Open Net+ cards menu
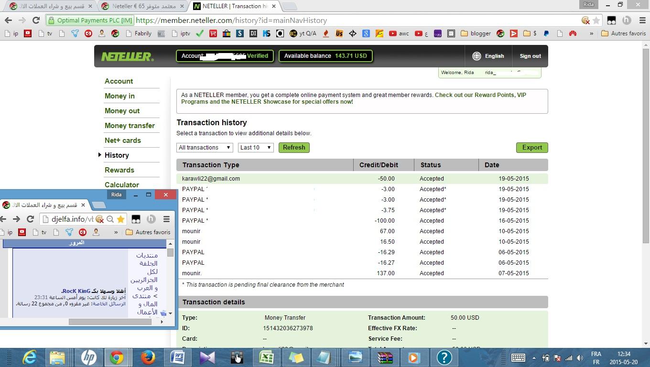This screenshot has height=367, width=650. pyautogui.click(x=123, y=140)
